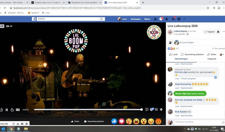Focus the Zoeken search field
This screenshot has width=225, height=132.
click(67, 19)
